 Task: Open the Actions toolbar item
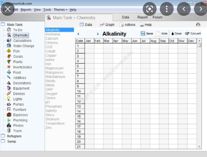pos(128,25)
